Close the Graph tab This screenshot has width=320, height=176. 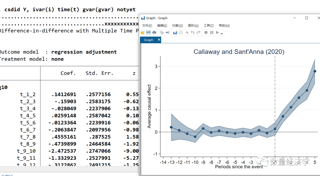pos(159,39)
